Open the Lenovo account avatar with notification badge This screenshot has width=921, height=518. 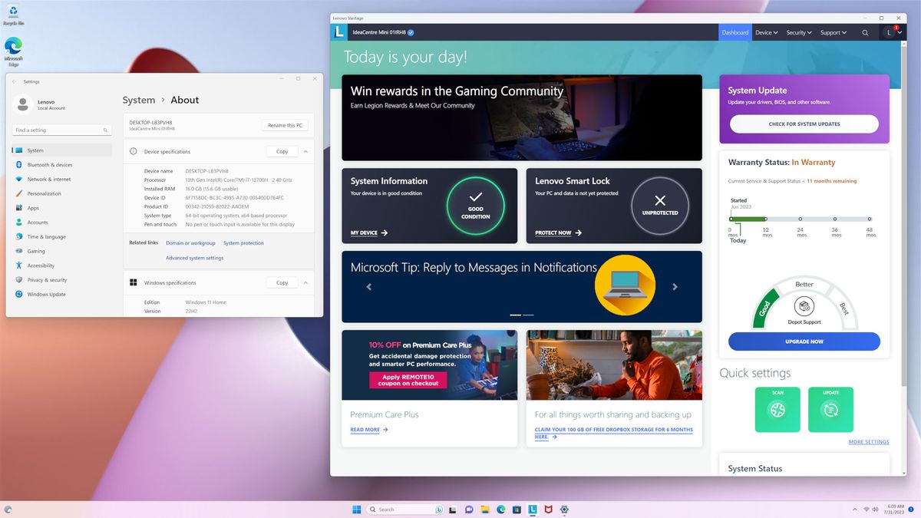891,32
